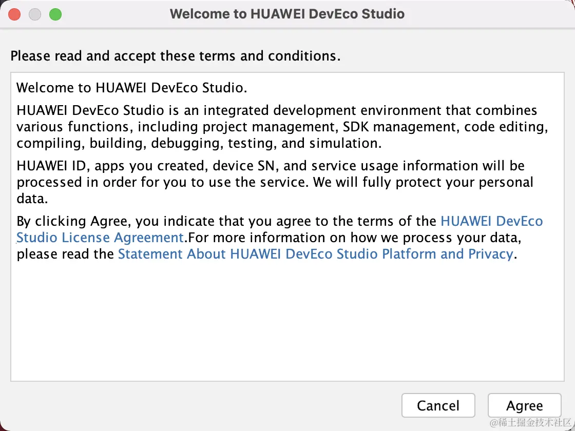
Task: Click the gray minimize window button
Action: (35, 14)
